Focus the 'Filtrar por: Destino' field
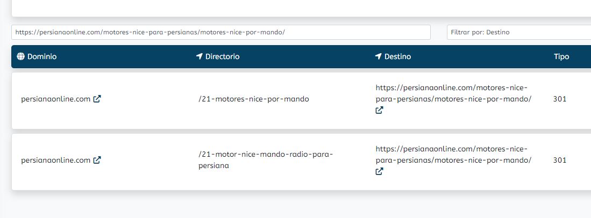The height and width of the screenshot is (218, 591). tap(519, 32)
